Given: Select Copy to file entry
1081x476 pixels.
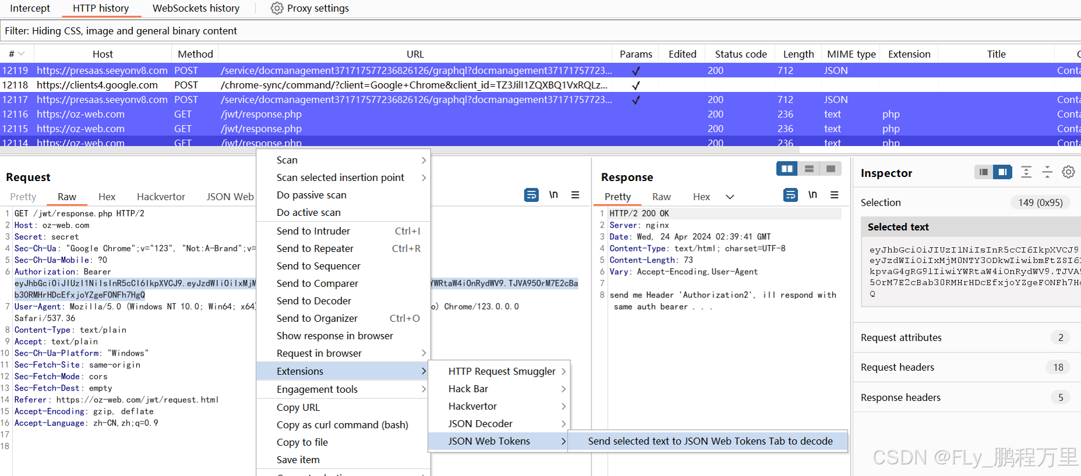Looking at the screenshot, I should [343, 442].
